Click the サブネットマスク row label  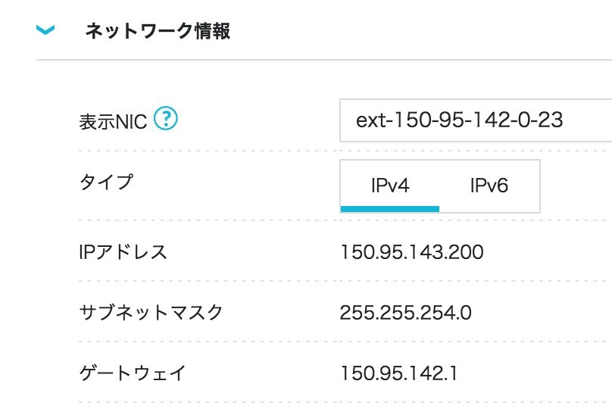[151, 313]
